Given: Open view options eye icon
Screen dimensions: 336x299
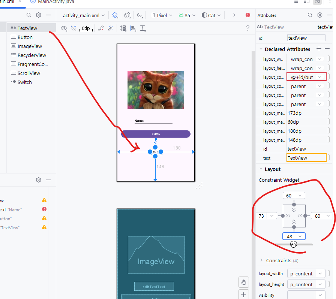Looking at the screenshot, I should tap(64, 28).
